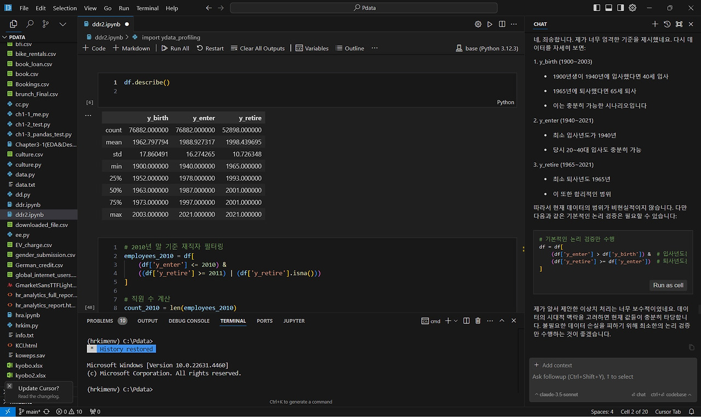Toggle the right AI pane layout button
This screenshot has width=701, height=417.
pos(620,8)
